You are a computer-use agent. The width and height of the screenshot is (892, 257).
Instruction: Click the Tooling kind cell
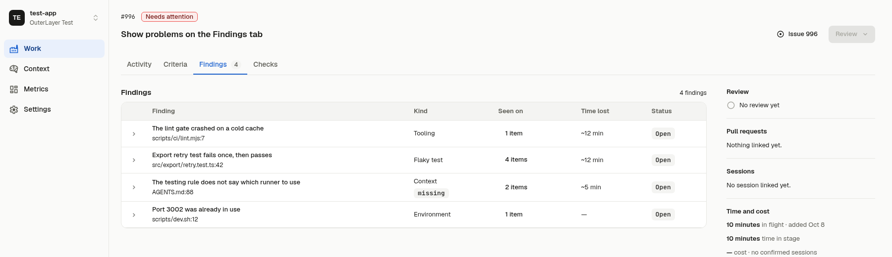point(424,133)
